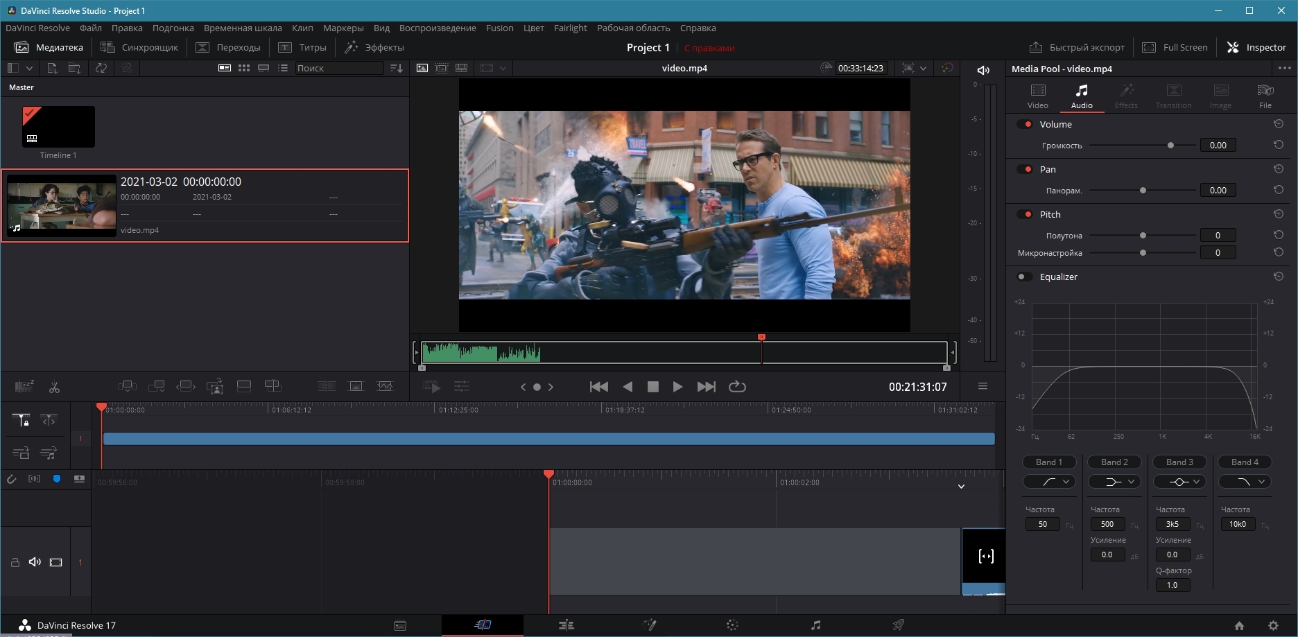Open project settings gear icon
Image resolution: width=1298 pixels, height=637 pixels.
(x=1273, y=625)
